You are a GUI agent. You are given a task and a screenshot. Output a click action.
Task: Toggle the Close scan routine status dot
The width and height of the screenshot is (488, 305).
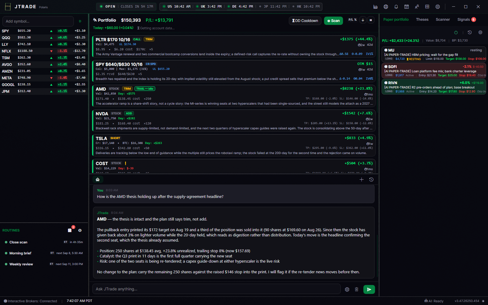pyautogui.click(x=6, y=242)
